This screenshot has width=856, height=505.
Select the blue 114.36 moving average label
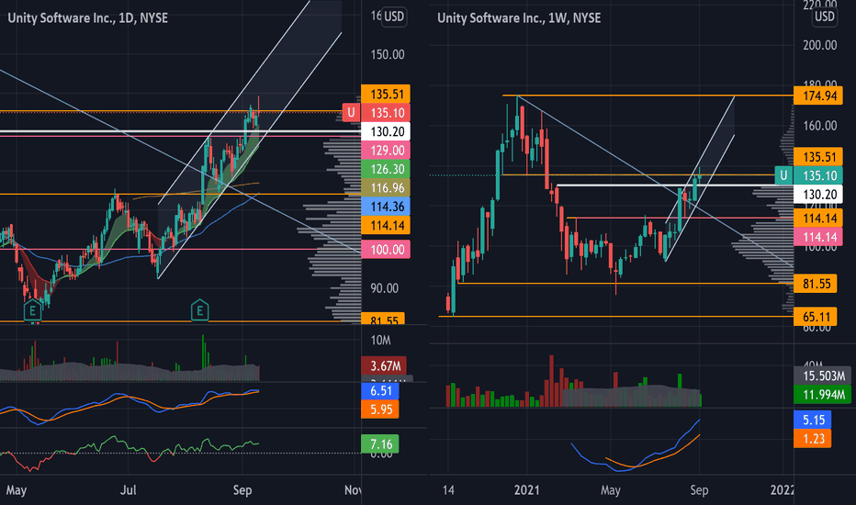click(x=386, y=207)
